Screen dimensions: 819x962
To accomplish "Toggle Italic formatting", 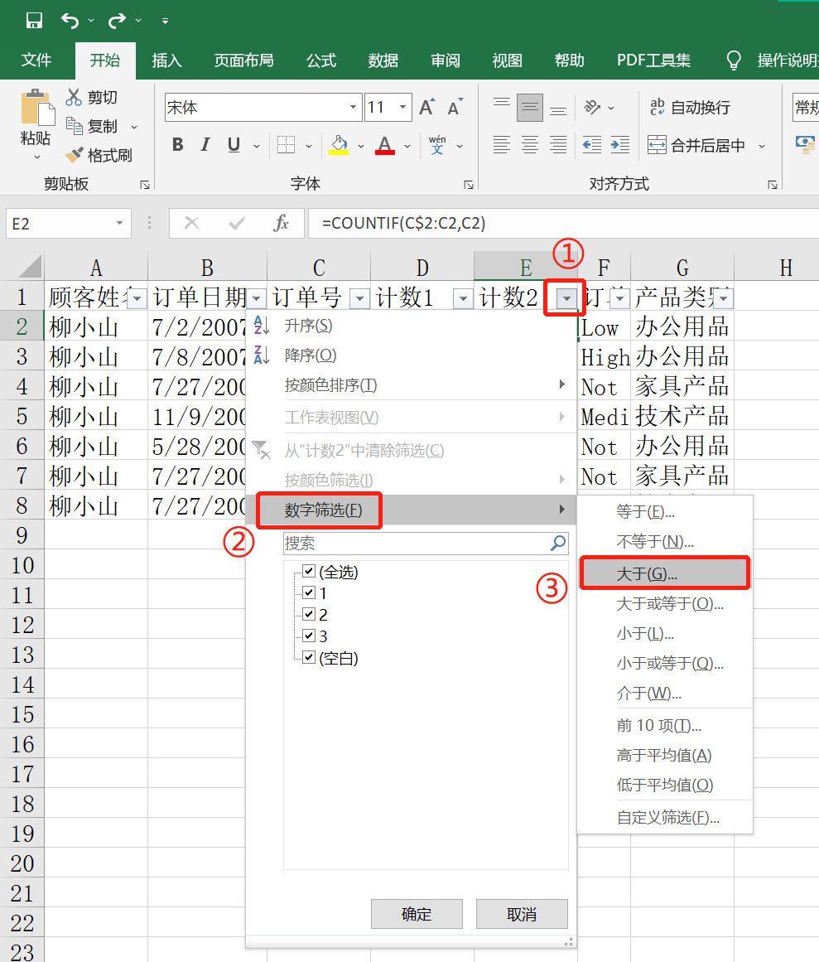I will 205,145.
